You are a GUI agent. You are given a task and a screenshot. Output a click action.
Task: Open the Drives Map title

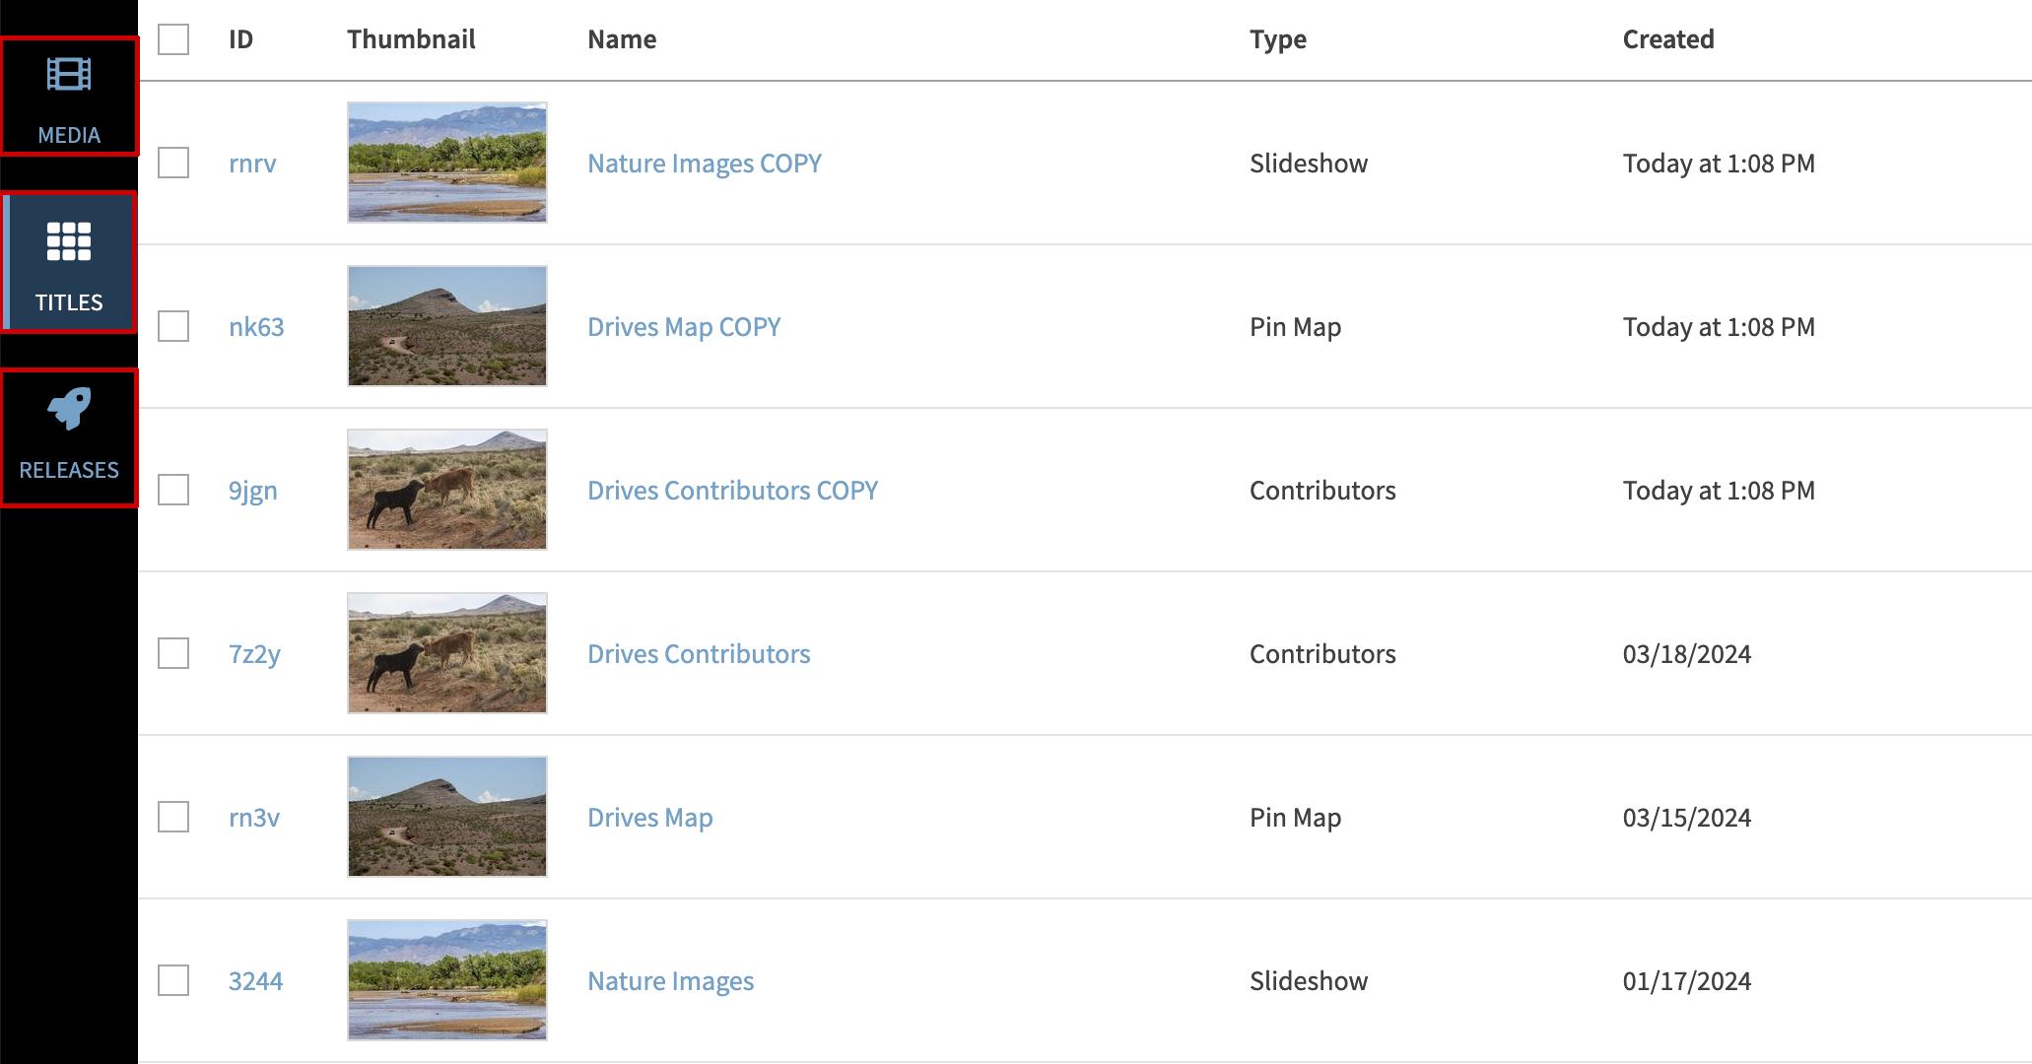649,817
